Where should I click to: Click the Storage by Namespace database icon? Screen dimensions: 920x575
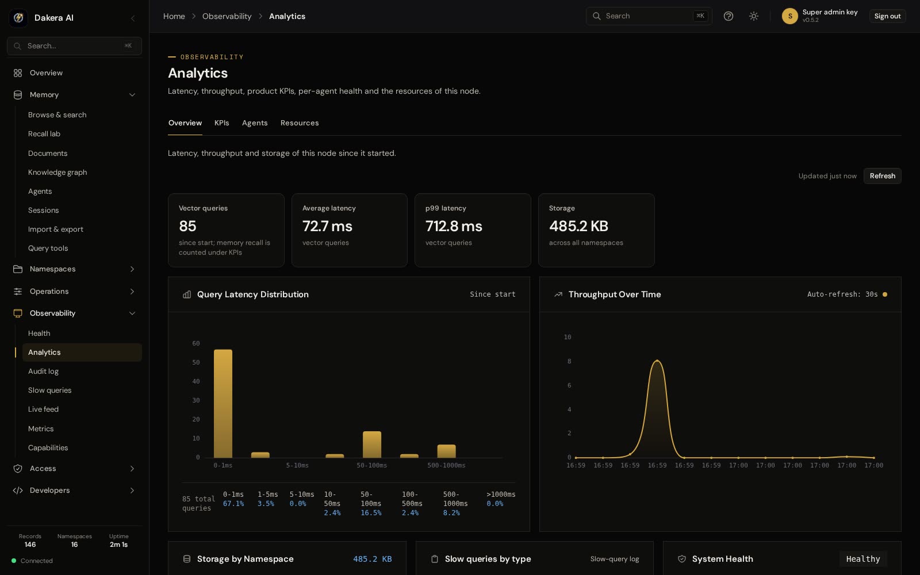coord(187,559)
